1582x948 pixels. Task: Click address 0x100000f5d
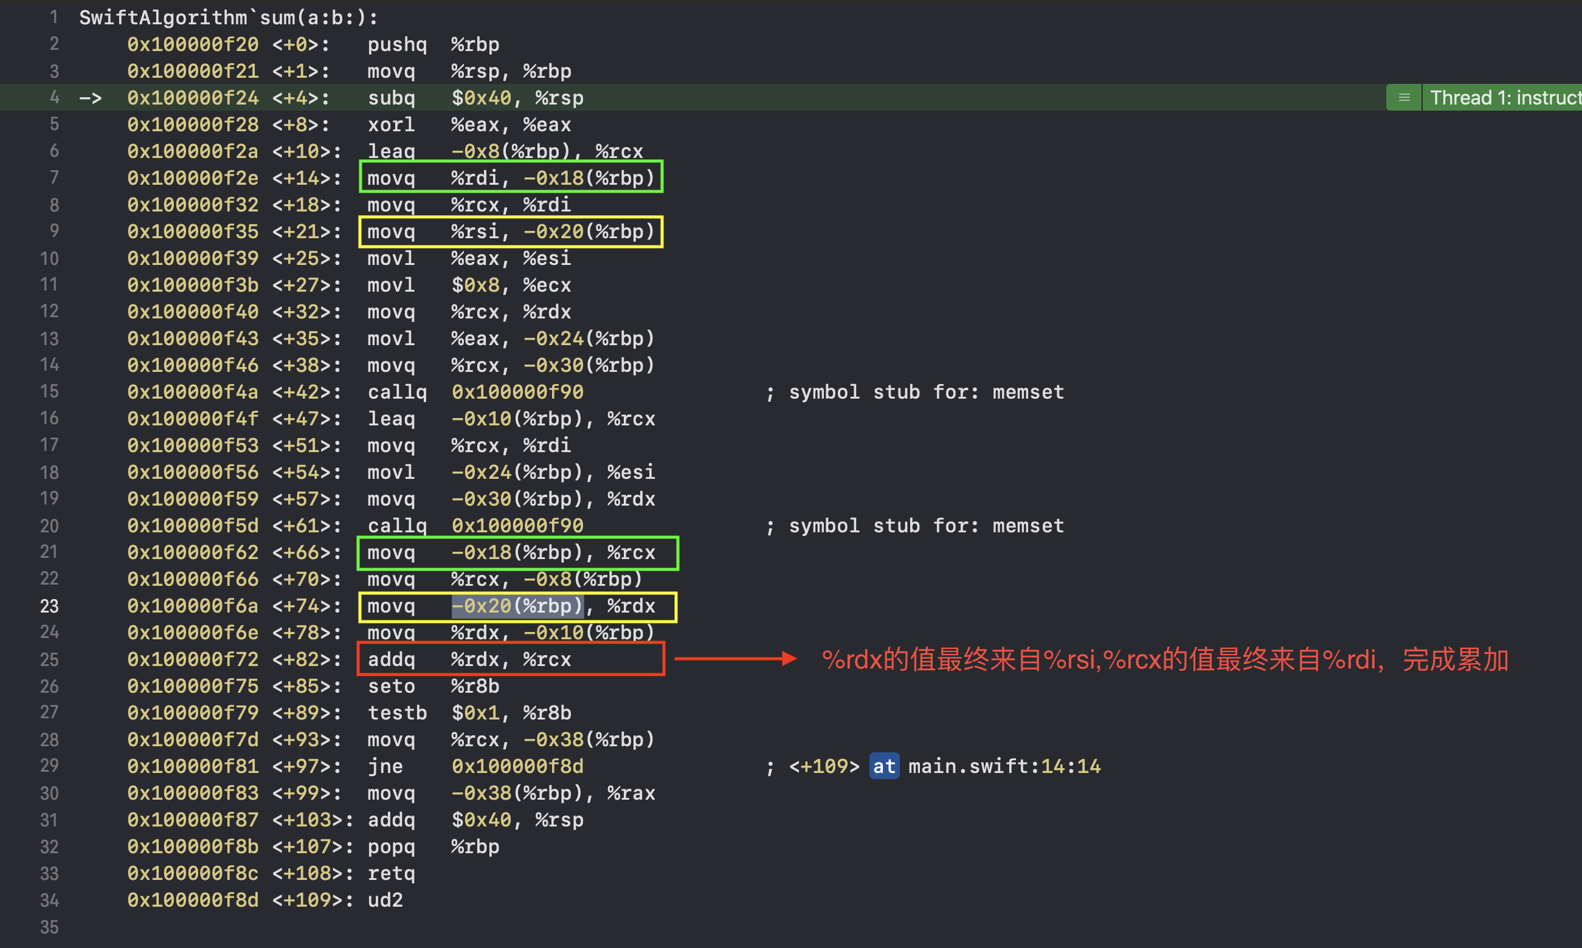[x=193, y=526]
